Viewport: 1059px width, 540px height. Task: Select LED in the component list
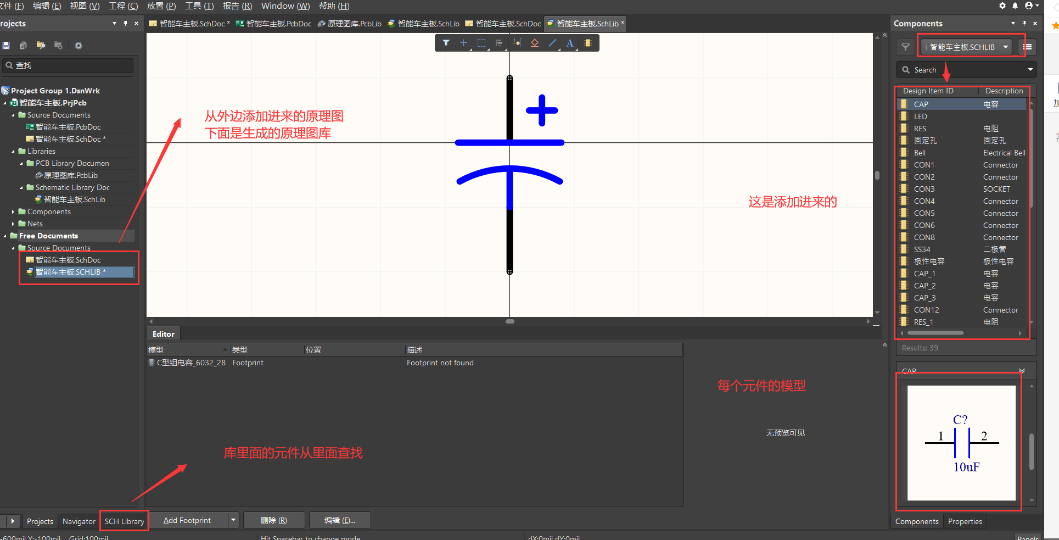(961, 116)
